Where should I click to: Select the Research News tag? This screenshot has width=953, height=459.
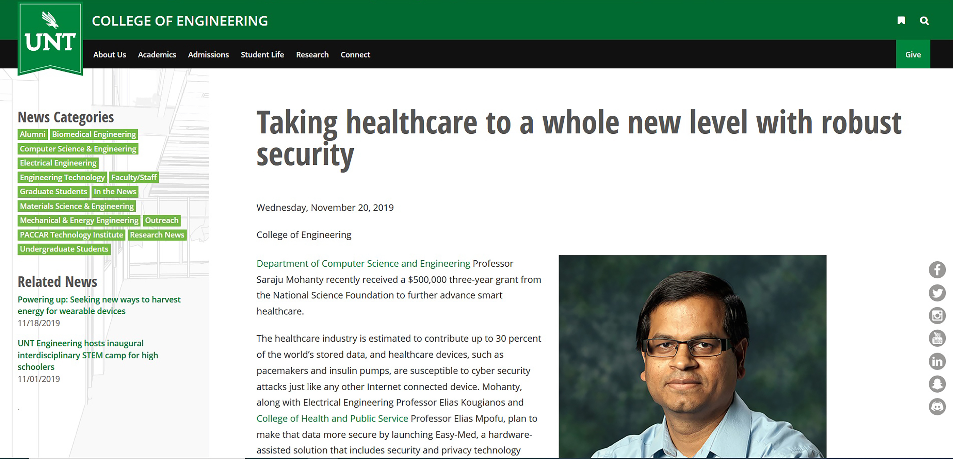[x=157, y=235]
